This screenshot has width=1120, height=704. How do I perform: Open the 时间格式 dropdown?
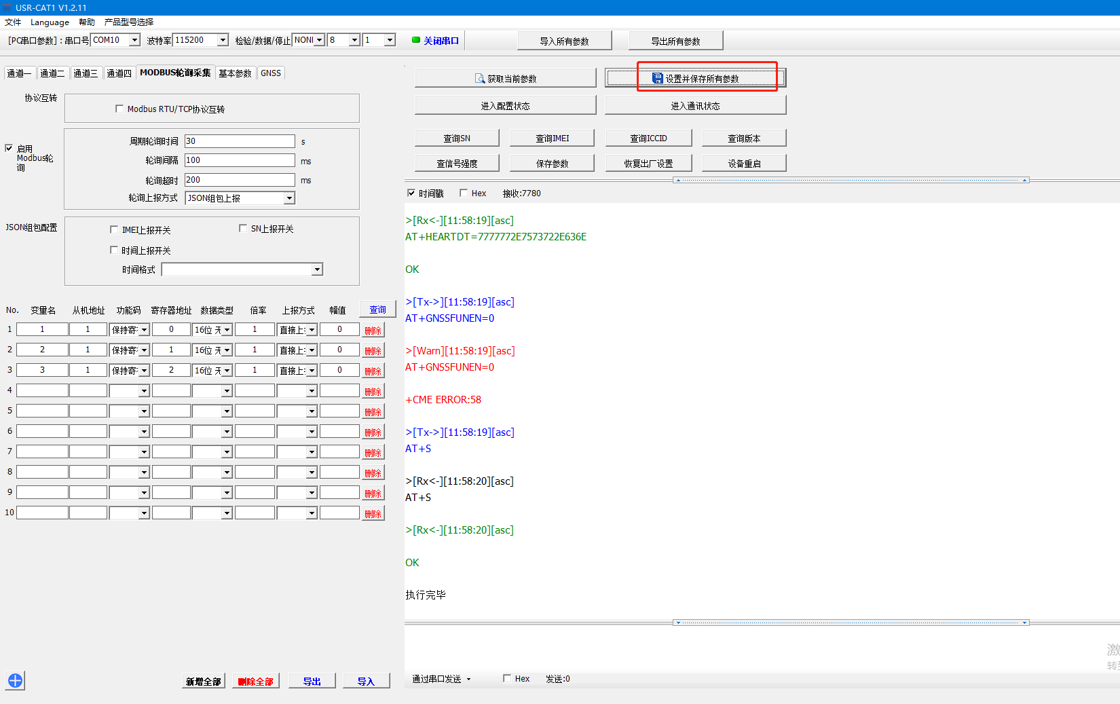(317, 270)
